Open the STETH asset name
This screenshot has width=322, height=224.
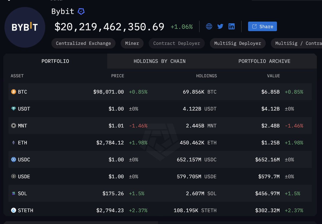point(25,210)
